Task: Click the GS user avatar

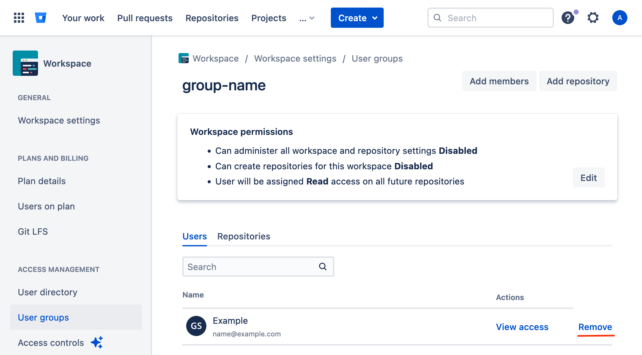Action: [x=196, y=326]
